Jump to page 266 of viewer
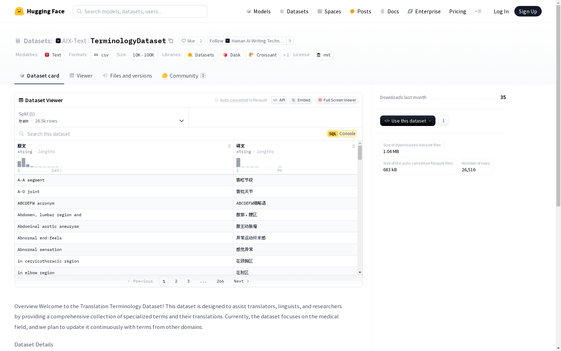Screen dimensions: 561x351 220,281
